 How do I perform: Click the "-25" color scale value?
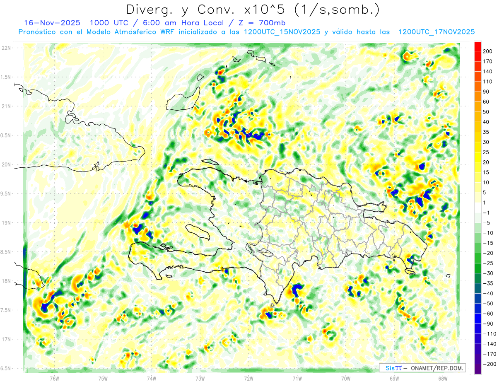487,263
